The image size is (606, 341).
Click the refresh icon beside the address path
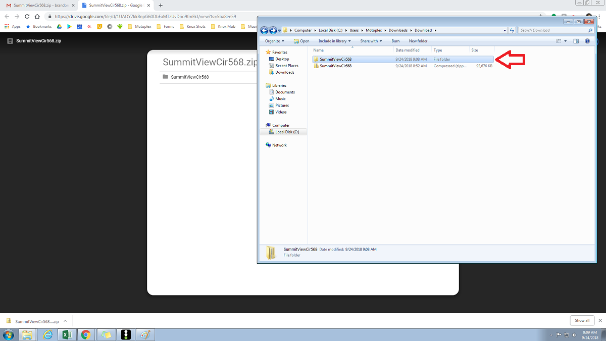point(512,30)
